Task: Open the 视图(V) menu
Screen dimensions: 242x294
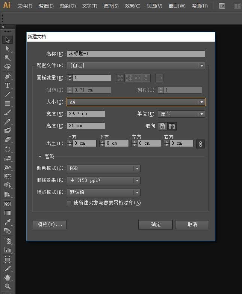Action: point(154,6)
